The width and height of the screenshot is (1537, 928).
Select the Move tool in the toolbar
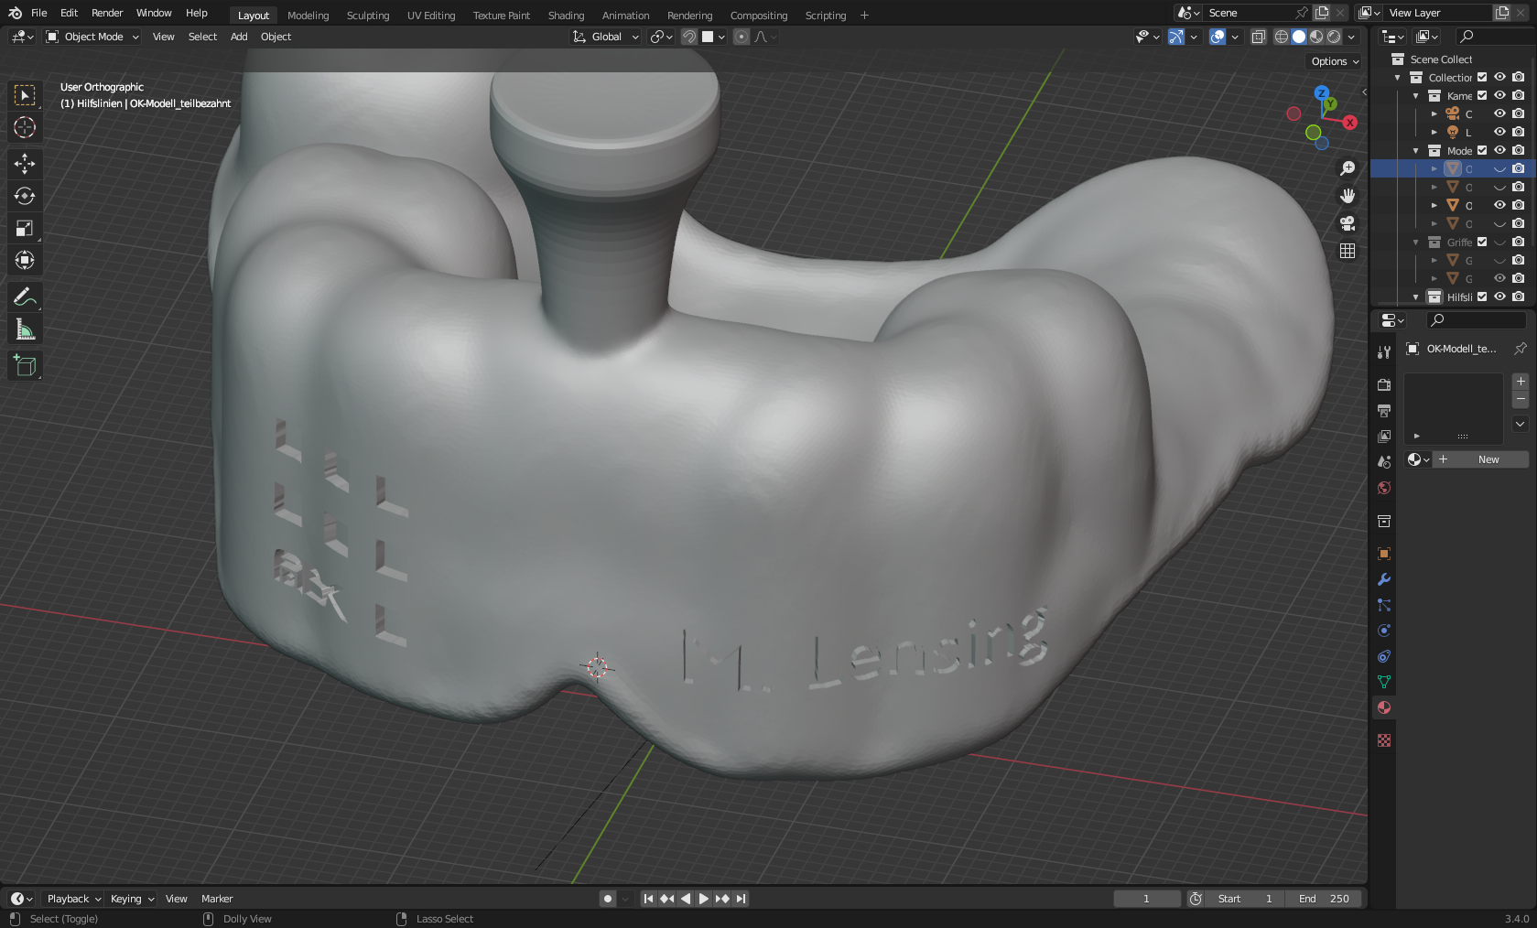(x=25, y=164)
